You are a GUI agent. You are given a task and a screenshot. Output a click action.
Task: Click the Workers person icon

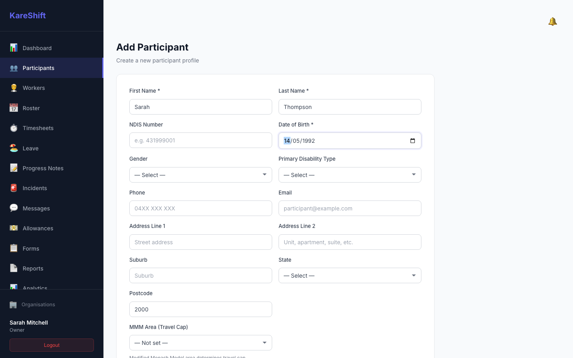(14, 88)
